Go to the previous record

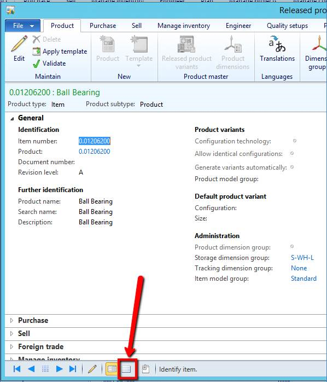(x=31, y=369)
